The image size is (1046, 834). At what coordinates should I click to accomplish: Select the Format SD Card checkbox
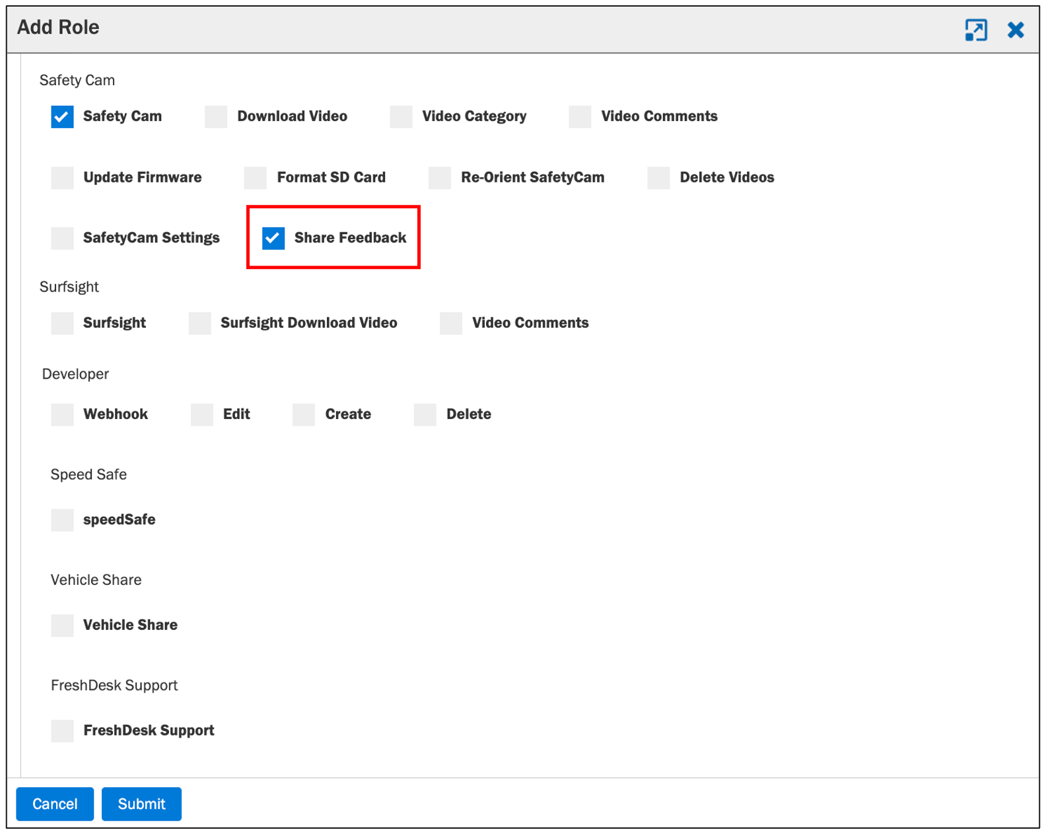(256, 178)
